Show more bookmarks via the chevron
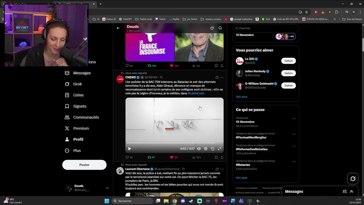 334,19
